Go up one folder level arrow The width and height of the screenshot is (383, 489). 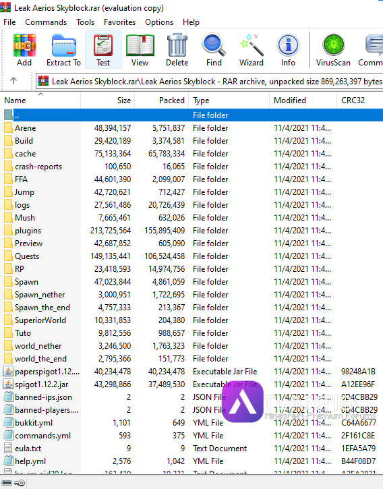(13, 81)
